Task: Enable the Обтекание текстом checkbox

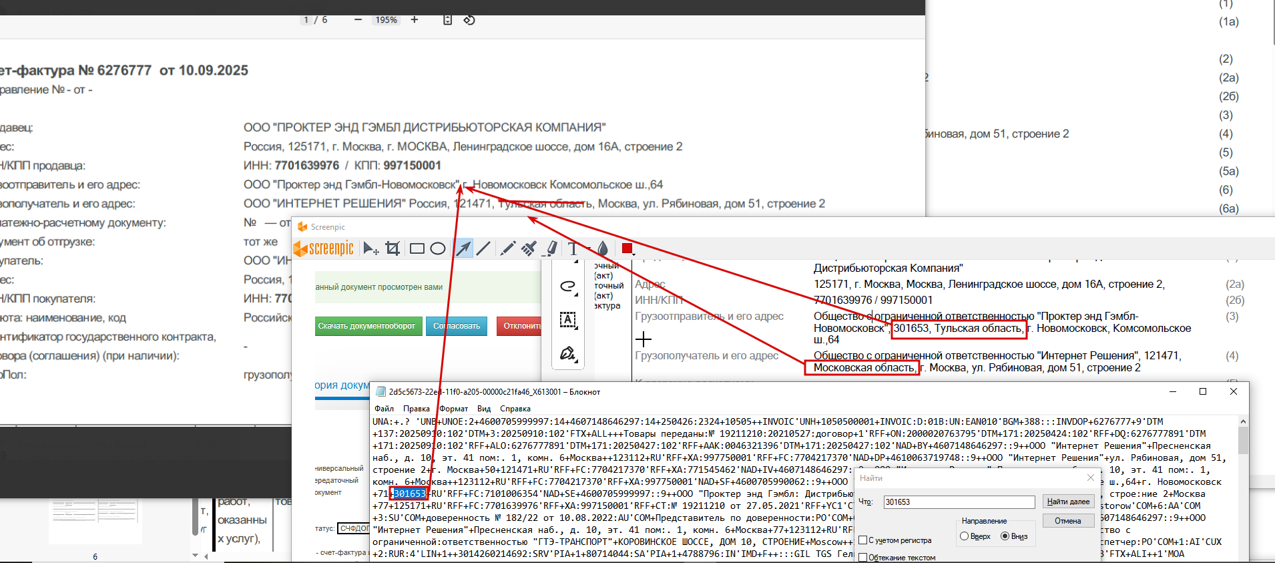Action: pos(863,558)
